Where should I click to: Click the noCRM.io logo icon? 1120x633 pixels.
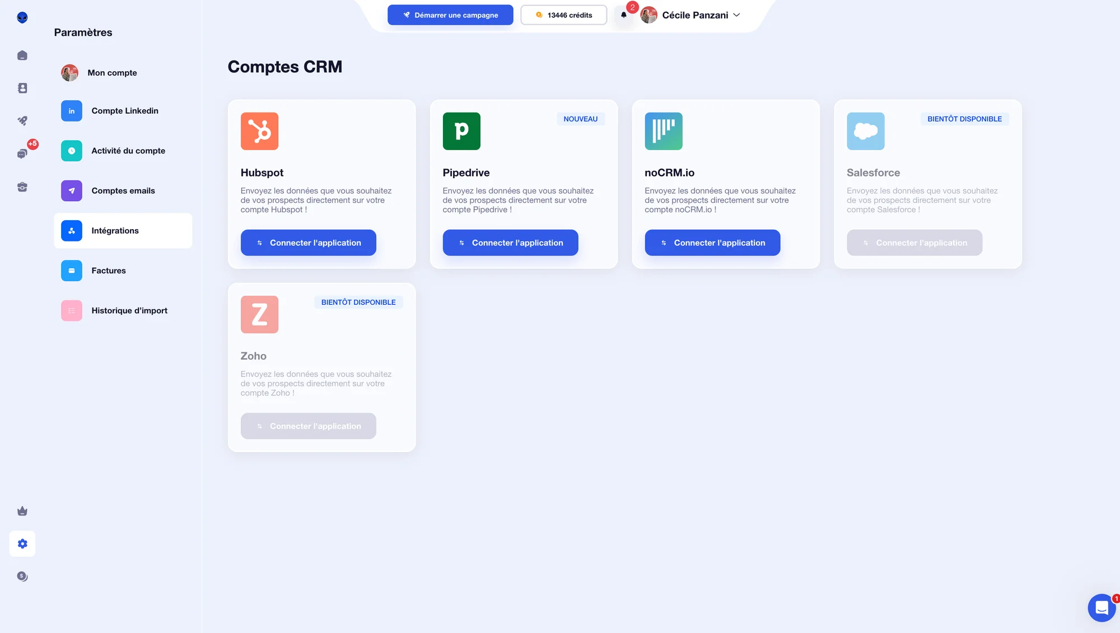coord(664,131)
